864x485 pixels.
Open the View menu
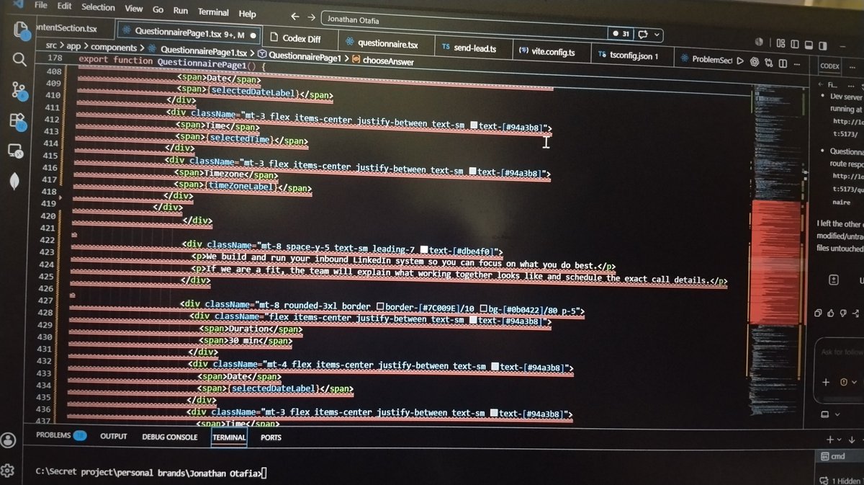pyautogui.click(x=133, y=9)
